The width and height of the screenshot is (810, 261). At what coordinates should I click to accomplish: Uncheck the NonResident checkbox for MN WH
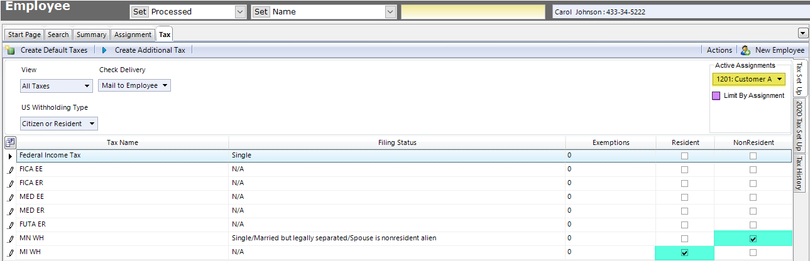coord(753,238)
